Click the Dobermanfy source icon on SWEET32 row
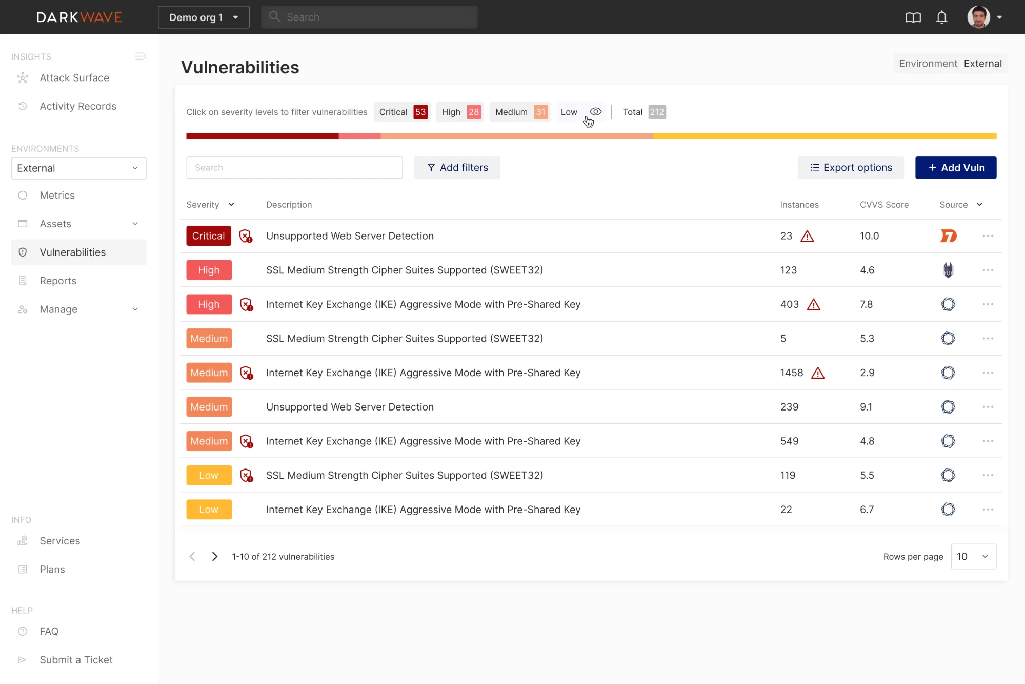 [x=948, y=270]
